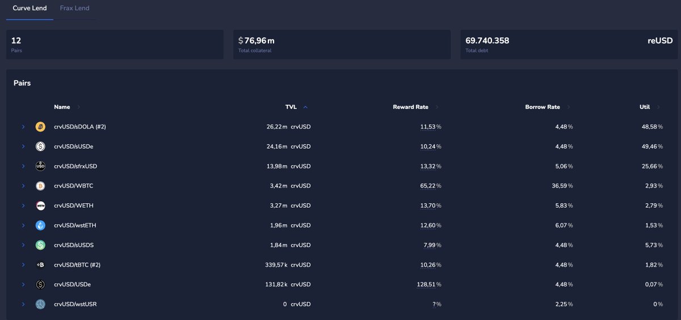Click the TVL ascending sort arrow
The image size is (681, 320).
[305, 107]
